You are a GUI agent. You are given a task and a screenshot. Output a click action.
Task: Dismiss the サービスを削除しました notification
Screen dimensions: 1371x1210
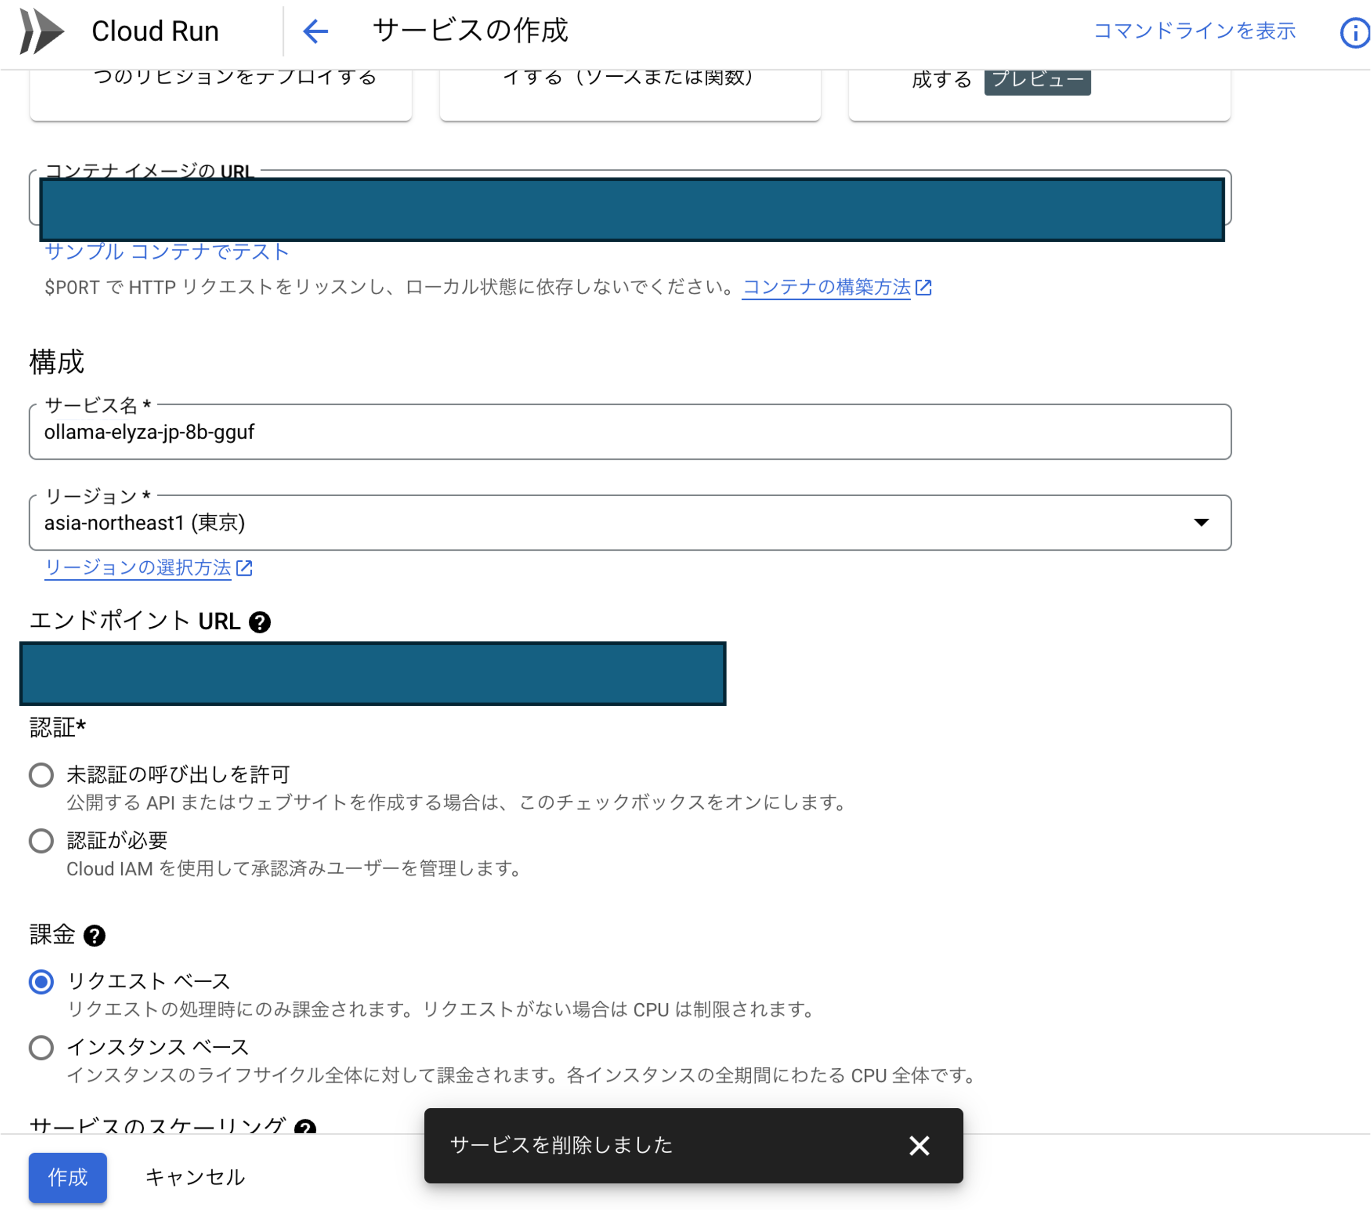pyautogui.click(x=919, y=1145)
